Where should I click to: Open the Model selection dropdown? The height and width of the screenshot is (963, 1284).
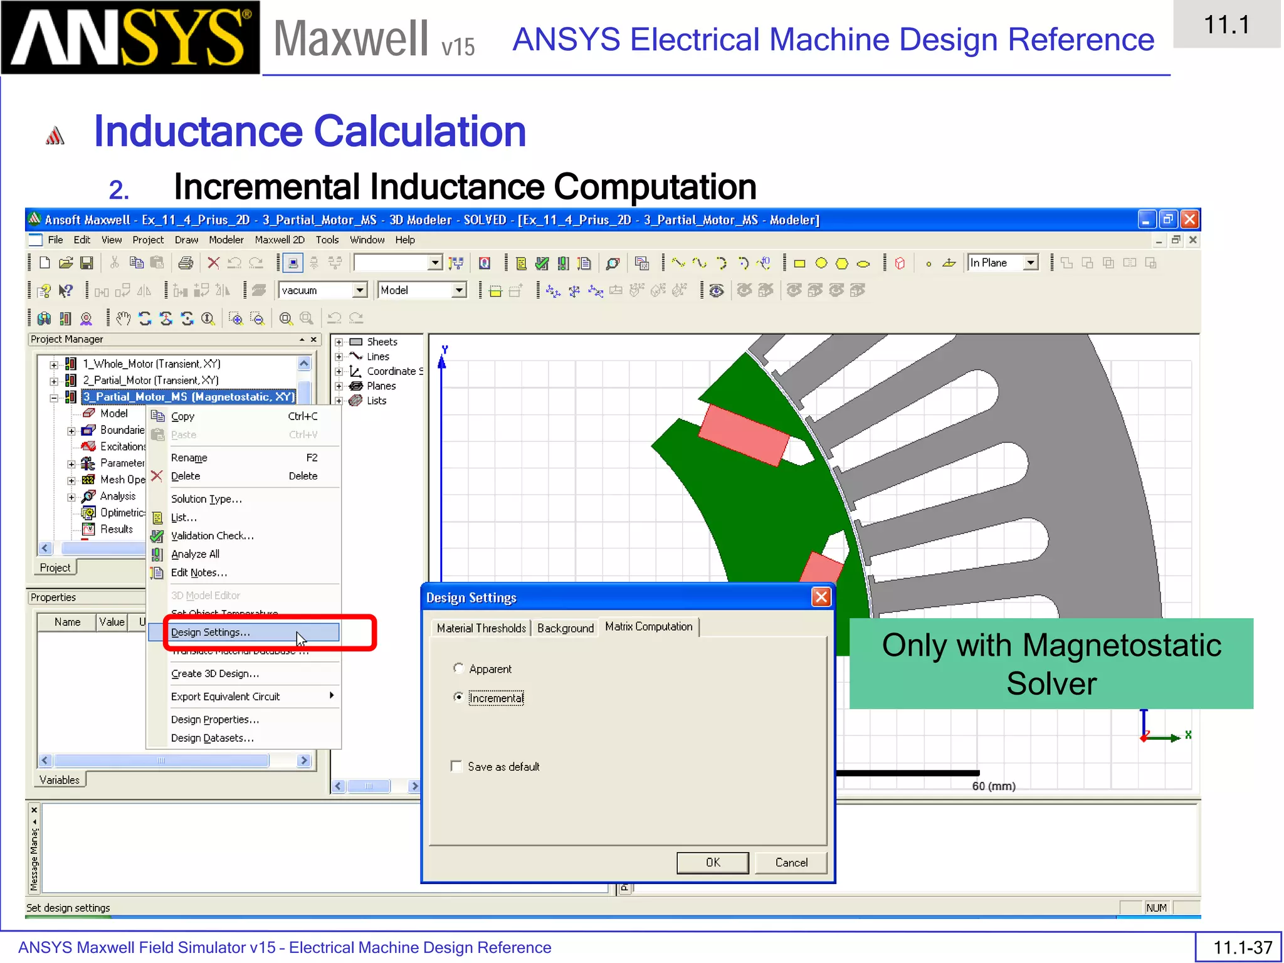459,290
